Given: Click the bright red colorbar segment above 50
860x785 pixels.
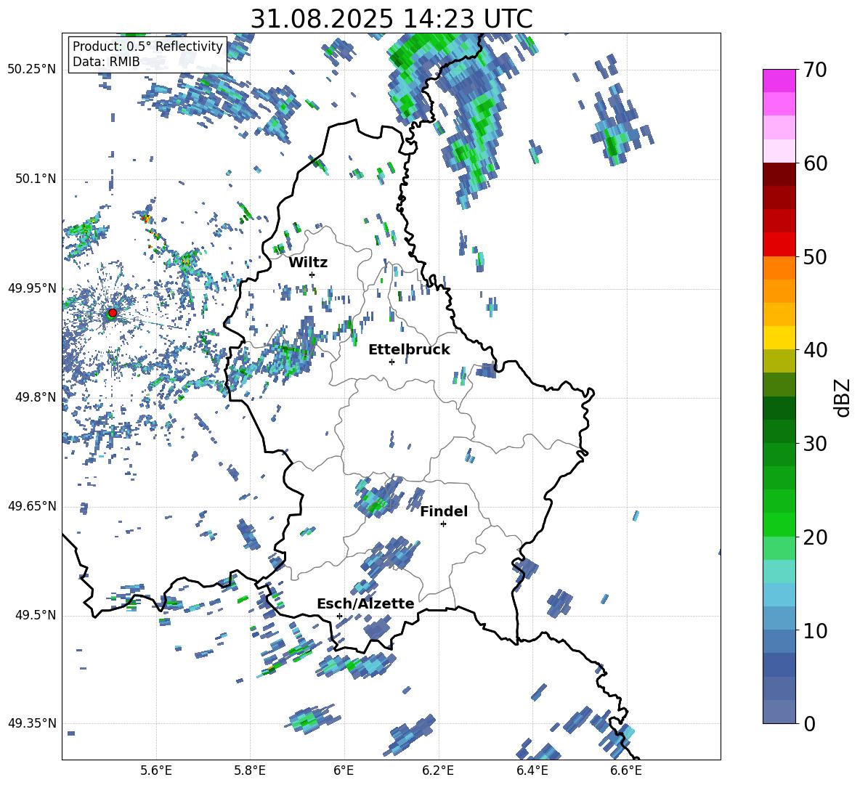Looking at the screenshot, I should (x=779, y=245).
